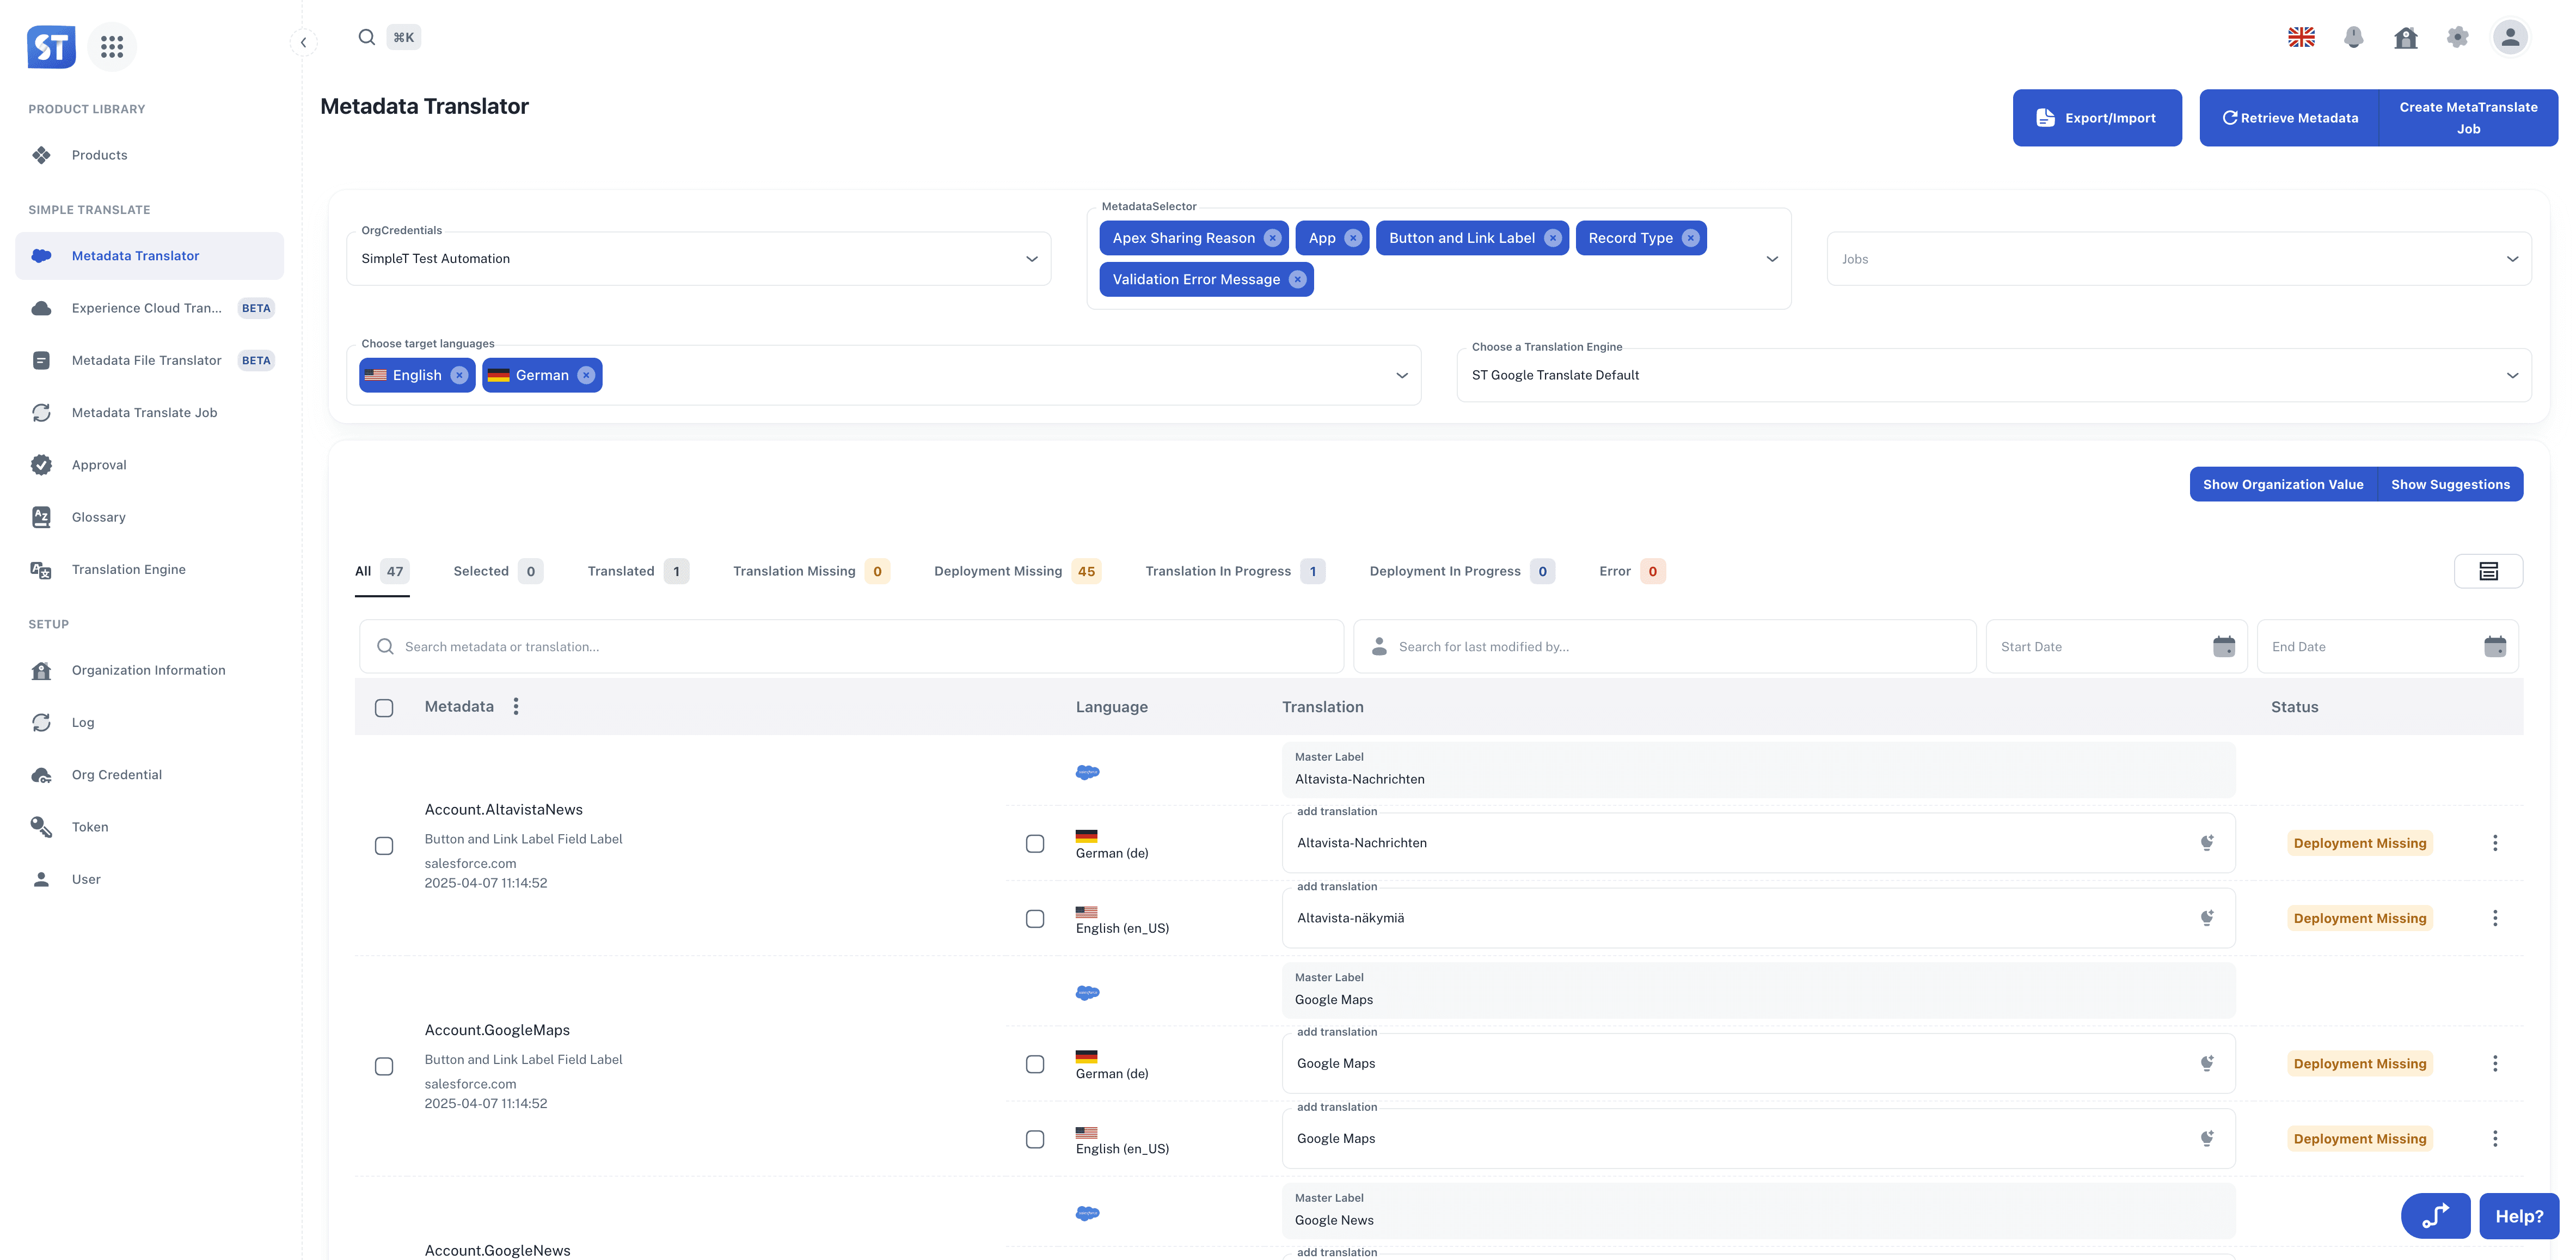Open Products in sidebar
The width and height of the screenshot is (2576, 1260).
click(x=150, y=155)
